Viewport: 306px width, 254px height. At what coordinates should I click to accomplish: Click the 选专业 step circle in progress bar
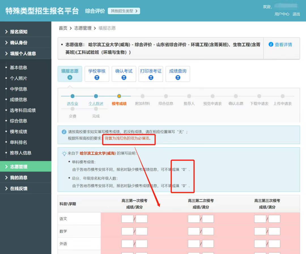pos(73,96)
